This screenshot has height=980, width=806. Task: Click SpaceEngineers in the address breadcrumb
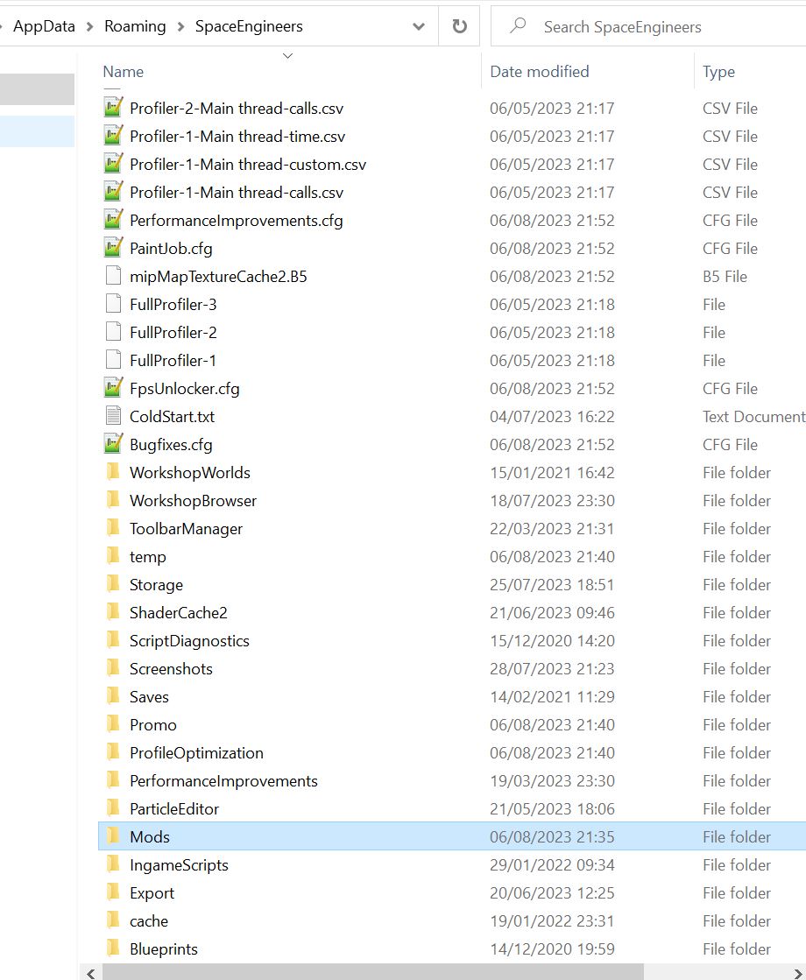click(249, 26)
